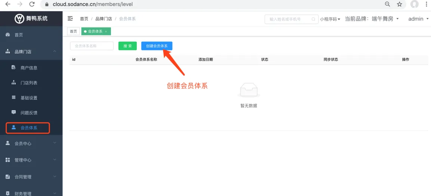Click the green 搜索 button
431x196 pixels.
(127, 46)
